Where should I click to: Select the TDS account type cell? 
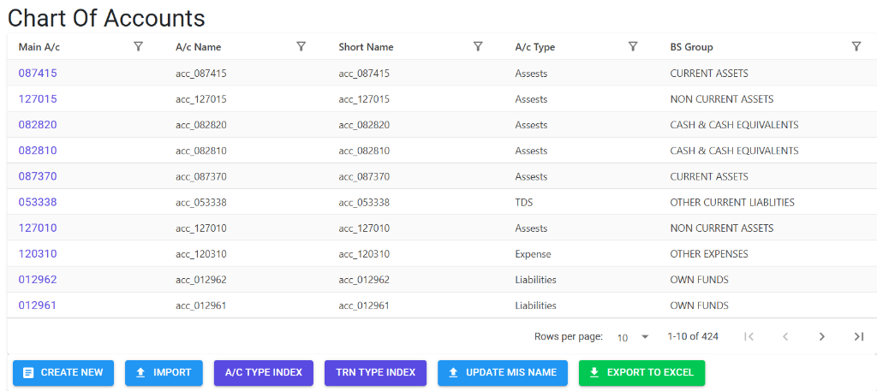(x=523, y=202)
